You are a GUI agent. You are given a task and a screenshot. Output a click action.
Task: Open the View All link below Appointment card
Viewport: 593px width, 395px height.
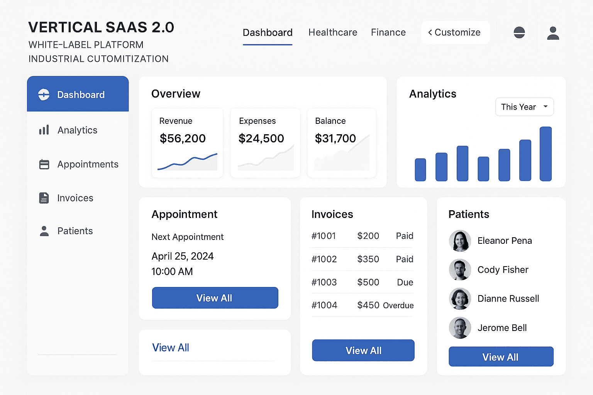(x=170, y=348)
